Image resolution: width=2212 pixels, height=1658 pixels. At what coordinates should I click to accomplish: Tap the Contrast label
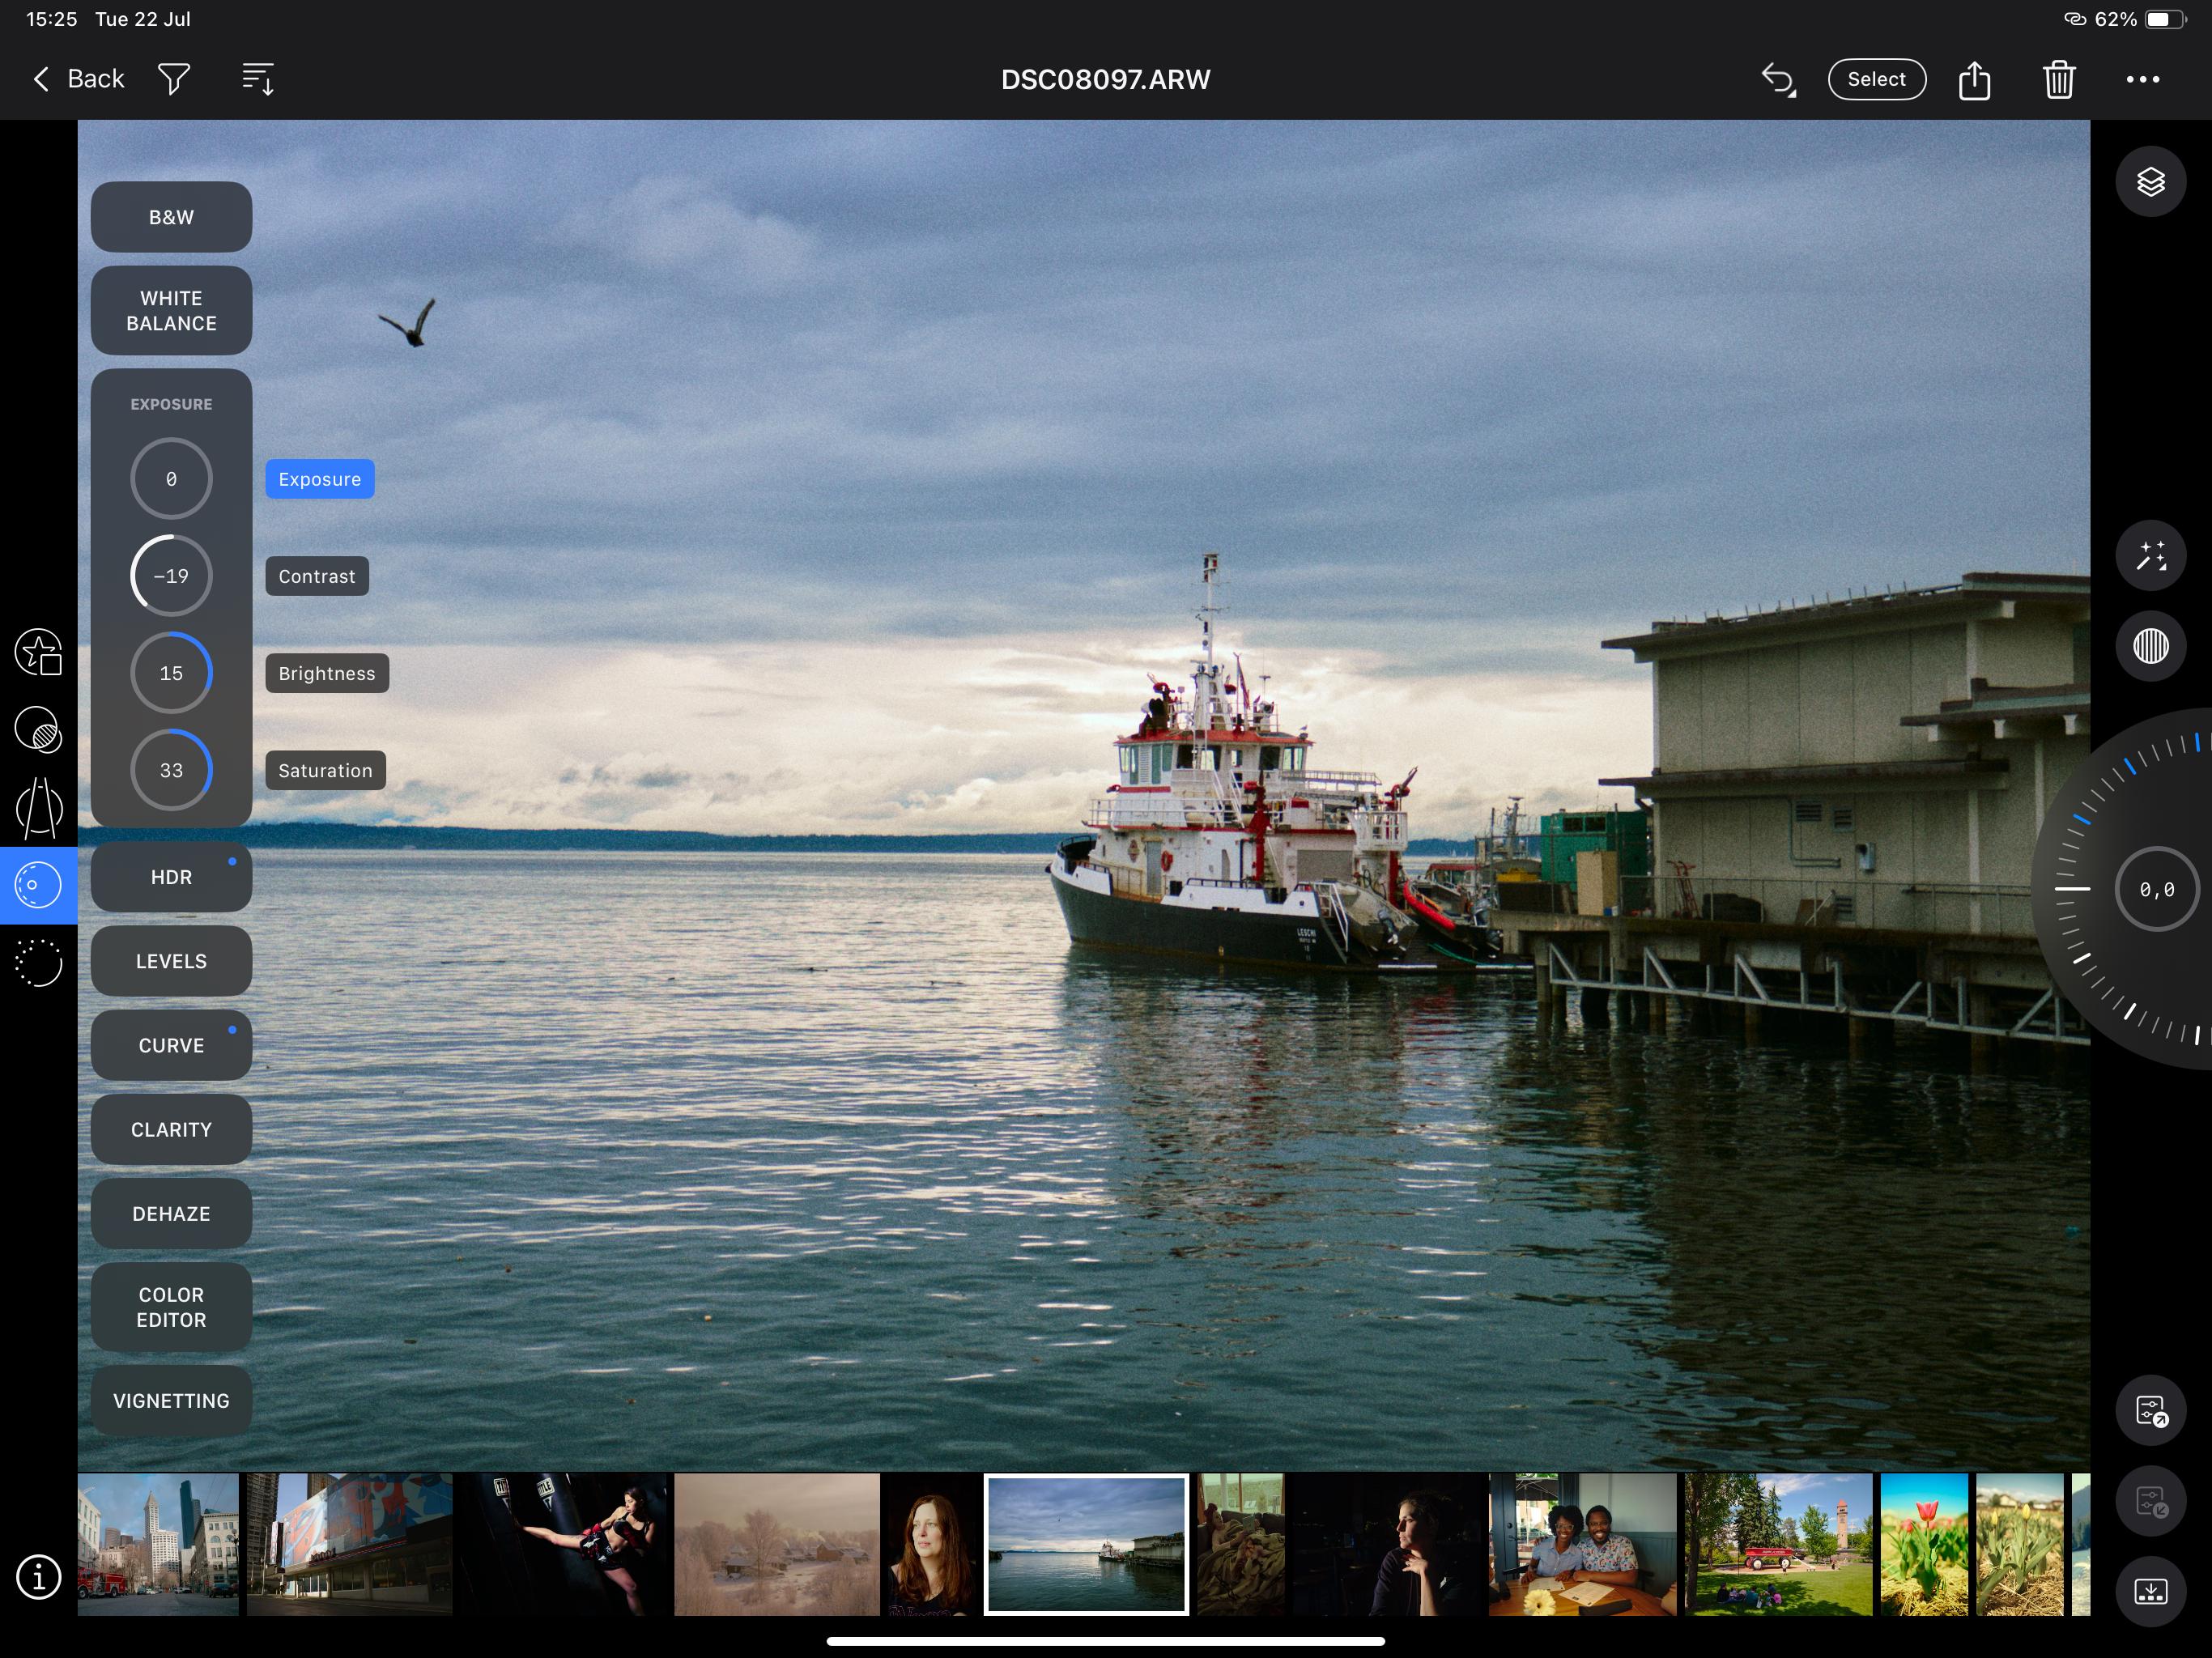tap(317, 576)
